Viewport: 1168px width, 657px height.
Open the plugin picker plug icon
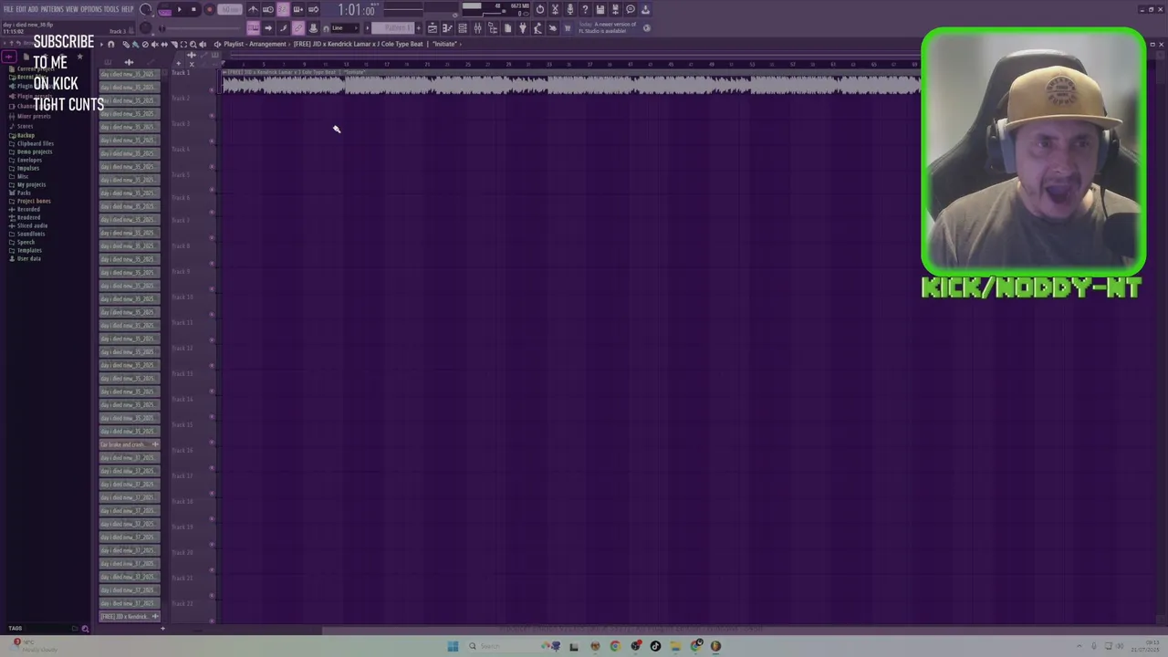(523, 27)
